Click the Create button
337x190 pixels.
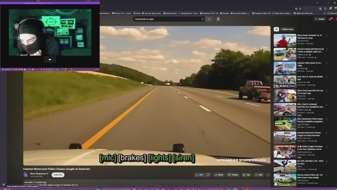tap(320, 19)
